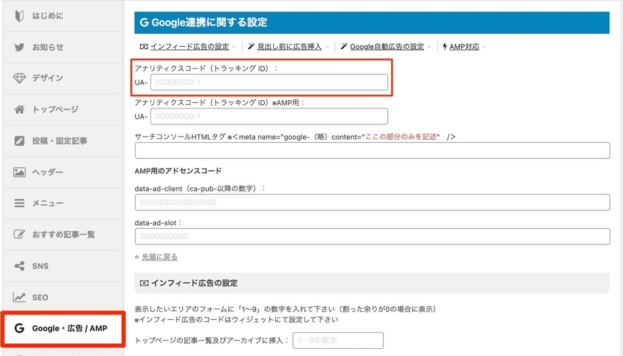Jump to AMP対応 section link
Viewport: 623px width, 356px height.
point(464,47)
